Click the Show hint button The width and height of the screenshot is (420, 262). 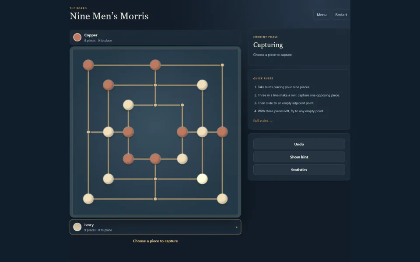pyautogui.click(x=299, y=157)
